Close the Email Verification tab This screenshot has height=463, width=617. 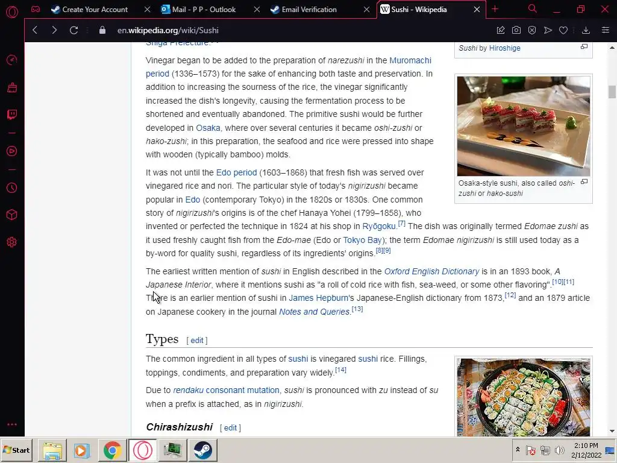coord(366,10)
